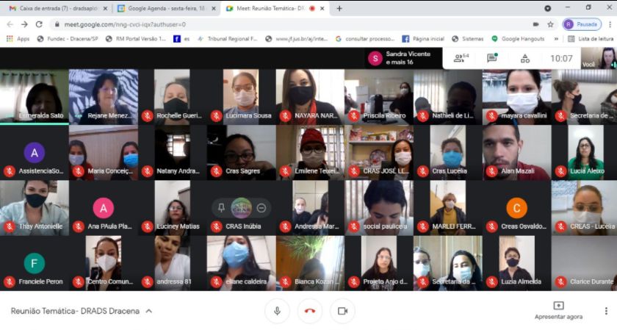Toggle the camera on or off
The height and width of the screenshot is (330, 617).
tap(342, 311)
